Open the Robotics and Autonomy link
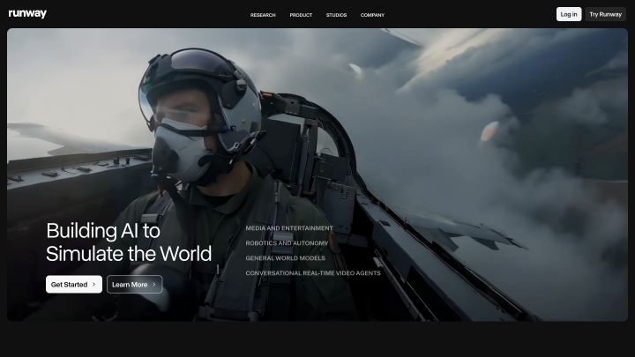The width and height of the screenshot is (635, 357). (287, 243)
